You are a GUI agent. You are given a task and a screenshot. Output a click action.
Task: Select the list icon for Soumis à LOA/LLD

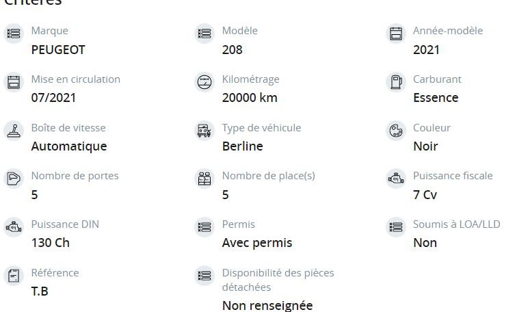(396, 227)
